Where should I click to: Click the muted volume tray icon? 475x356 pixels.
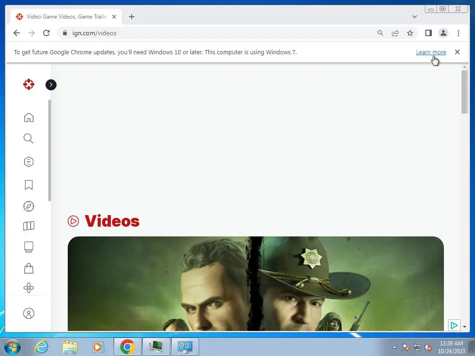[428, 347]
